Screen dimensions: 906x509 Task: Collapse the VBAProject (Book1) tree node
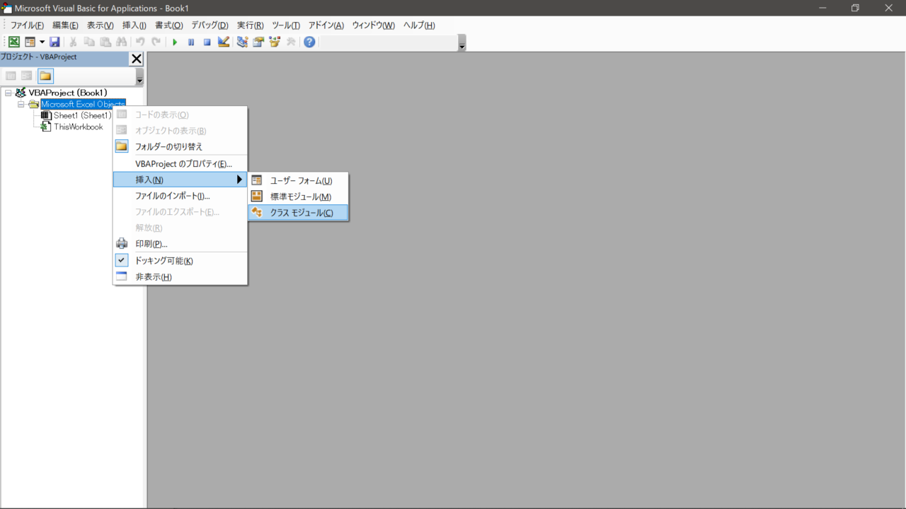pyautogui.click(x=8, y=93)
